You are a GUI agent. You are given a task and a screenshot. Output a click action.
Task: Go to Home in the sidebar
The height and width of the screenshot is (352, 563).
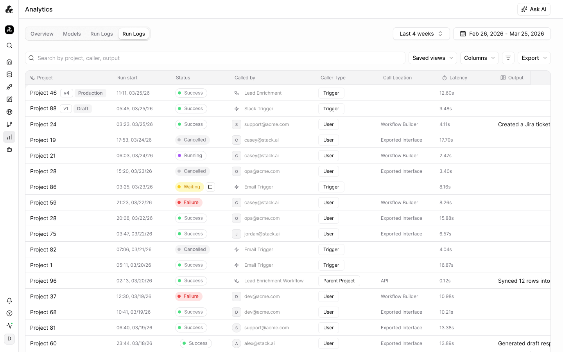[x=9, y=62]
